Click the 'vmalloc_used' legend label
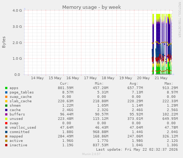This screenshot has width=183, height=158. pyautogui.click(x=23, y=128)
